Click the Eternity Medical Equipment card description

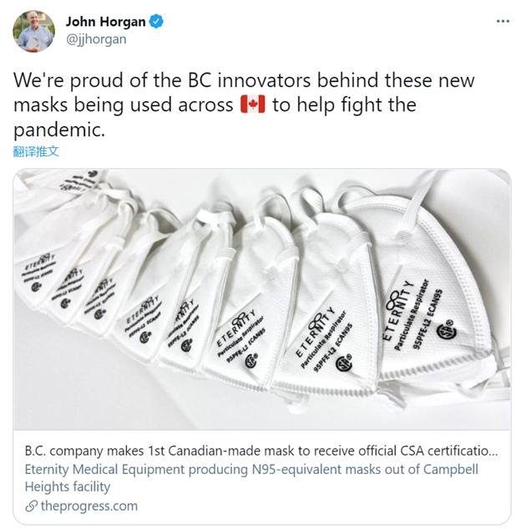click(x=251, y=478)
